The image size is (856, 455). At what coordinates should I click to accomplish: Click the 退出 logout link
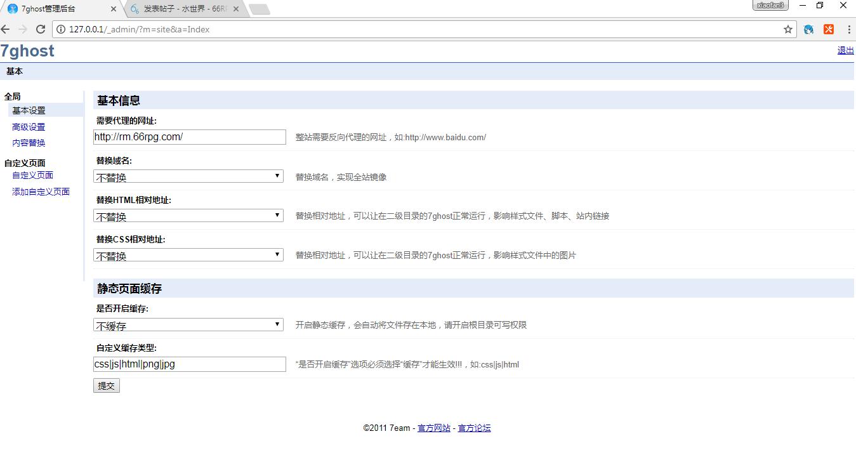[x=846, y=50]
